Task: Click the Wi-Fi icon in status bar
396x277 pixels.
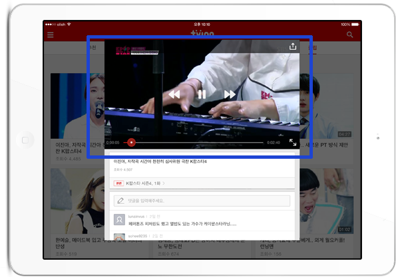Action: tap(69, 24)
